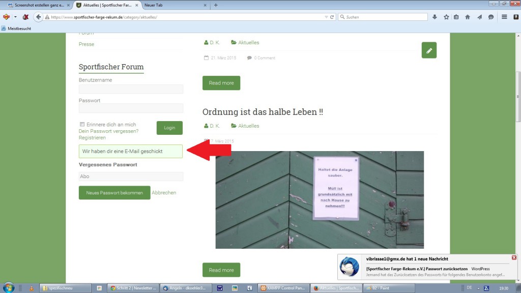Click the Thunderbird icon in the notification
Screen dimensions: 521x293
(349, 267)
